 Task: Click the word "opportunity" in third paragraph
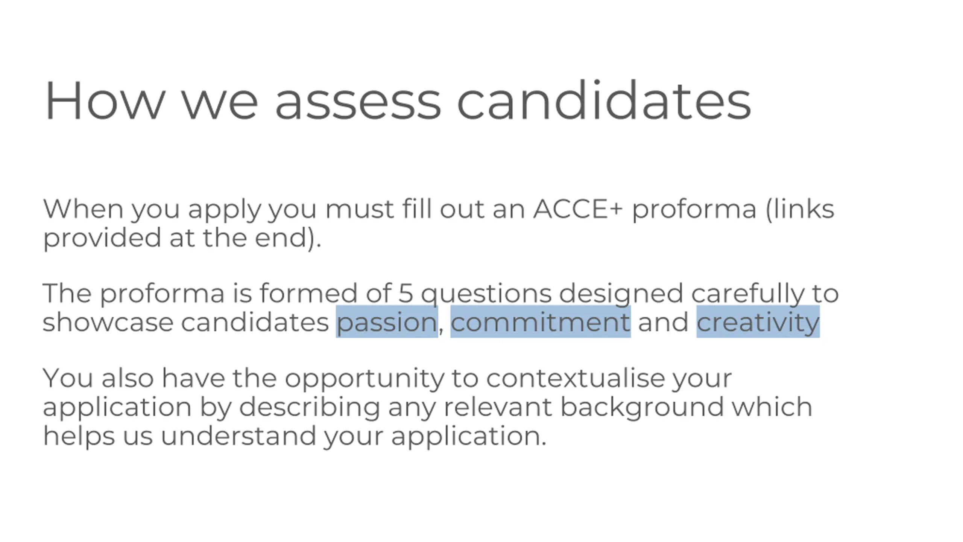365,380
